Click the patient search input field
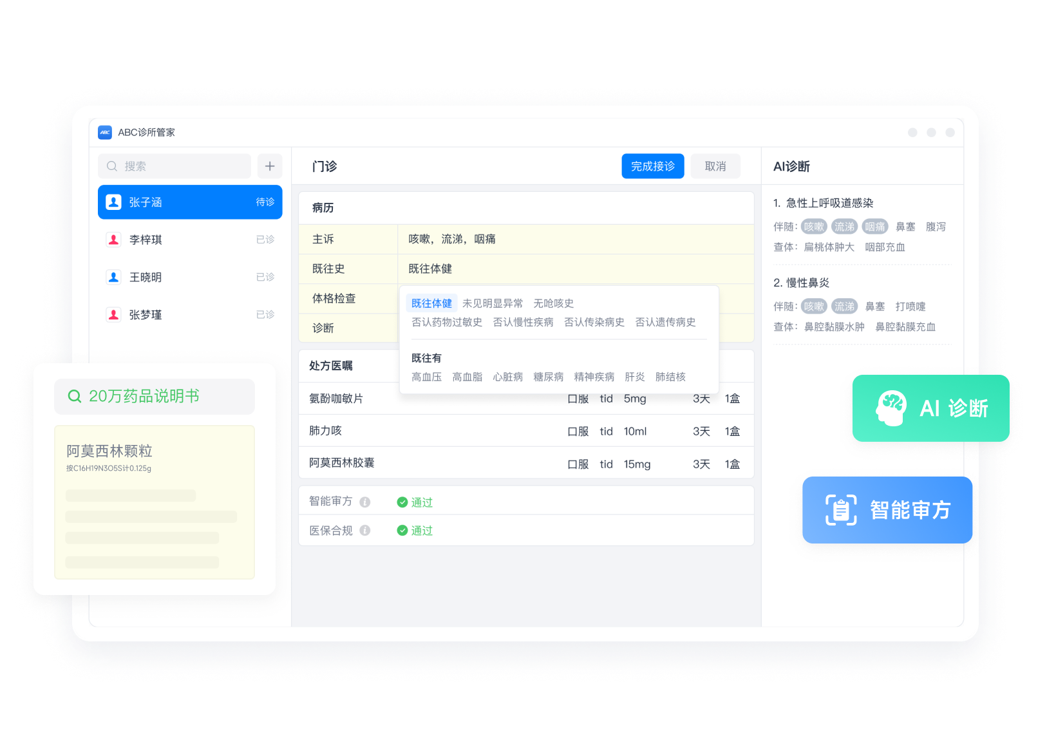Viewport: 1056px width, 747px height. pyautogui.click(x=175, y=166)
